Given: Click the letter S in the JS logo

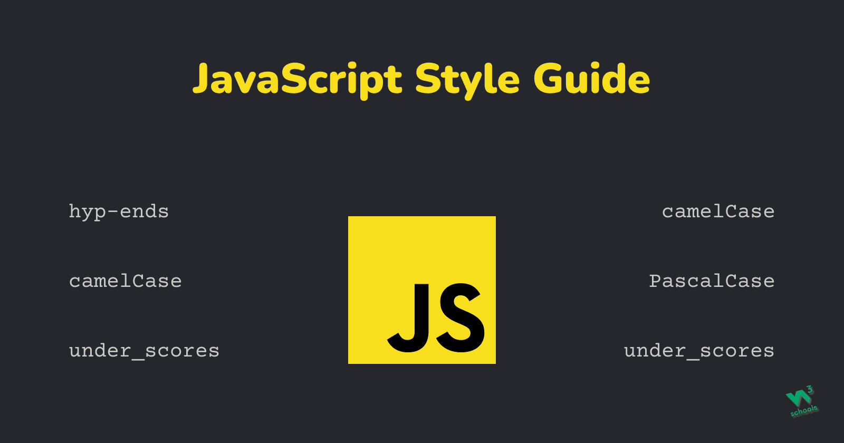Looking at the screenshot, I should pyautogui.click(x=460, y=318).
